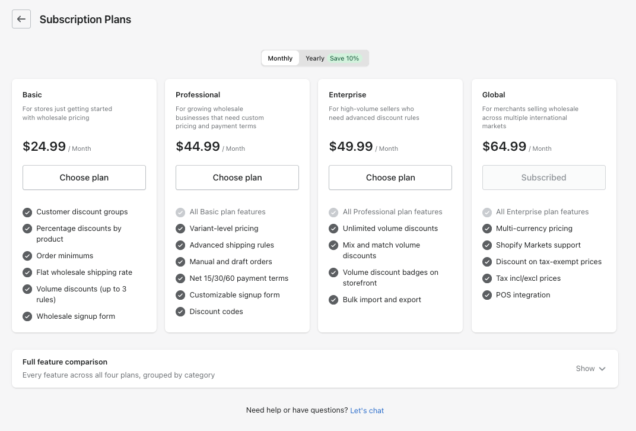Viewport: 636px width, 431px height.
Task: Click checkmark beside Variant-level pricing
Action: tap(180, 229)
